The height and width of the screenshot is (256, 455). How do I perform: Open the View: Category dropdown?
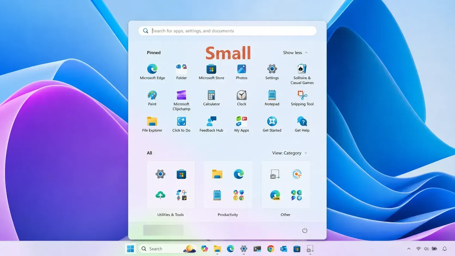point(290,153)
